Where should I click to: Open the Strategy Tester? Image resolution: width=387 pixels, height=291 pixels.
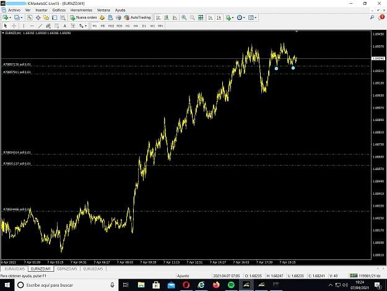(x=63, y=17)
